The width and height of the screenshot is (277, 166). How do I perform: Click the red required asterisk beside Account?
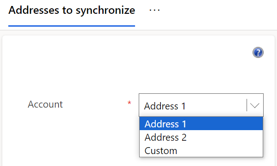[130, 103]
